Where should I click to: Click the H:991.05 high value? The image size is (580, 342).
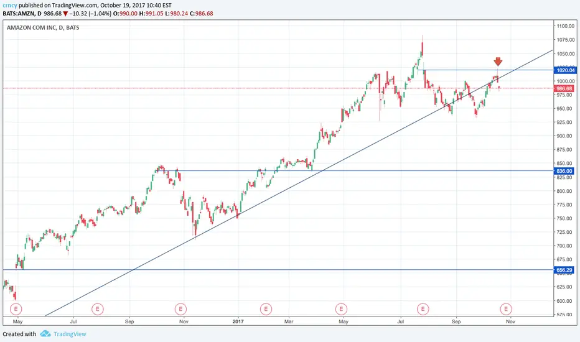point(151,14)
